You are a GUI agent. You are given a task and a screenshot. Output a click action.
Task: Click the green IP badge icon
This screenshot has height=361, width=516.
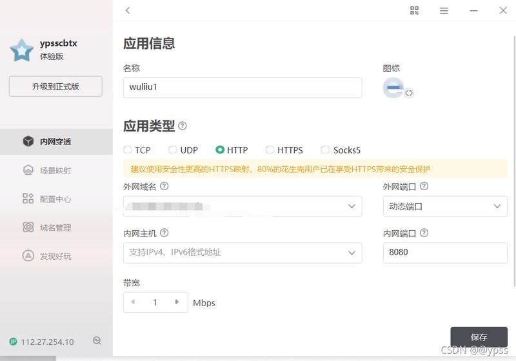pos(13,342)
